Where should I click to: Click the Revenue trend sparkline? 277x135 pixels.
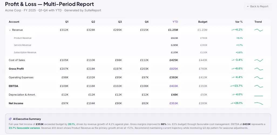pos(259,30)
